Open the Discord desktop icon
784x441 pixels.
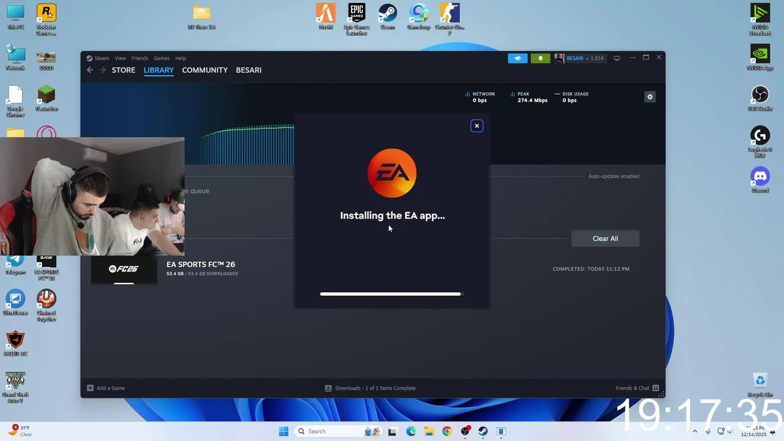[760, 180]
